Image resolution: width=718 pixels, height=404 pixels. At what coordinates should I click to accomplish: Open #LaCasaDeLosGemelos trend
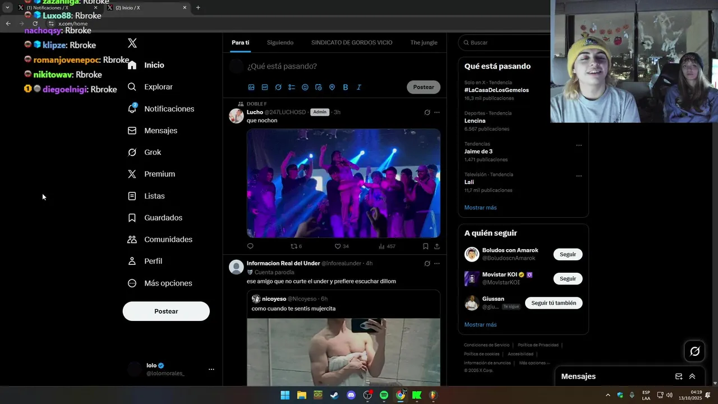pos(496,90)
